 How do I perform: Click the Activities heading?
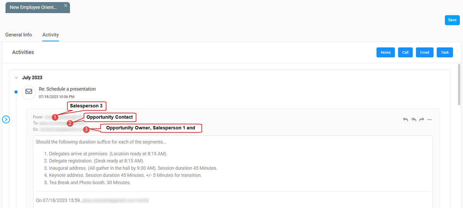click(x=23, y=52)
